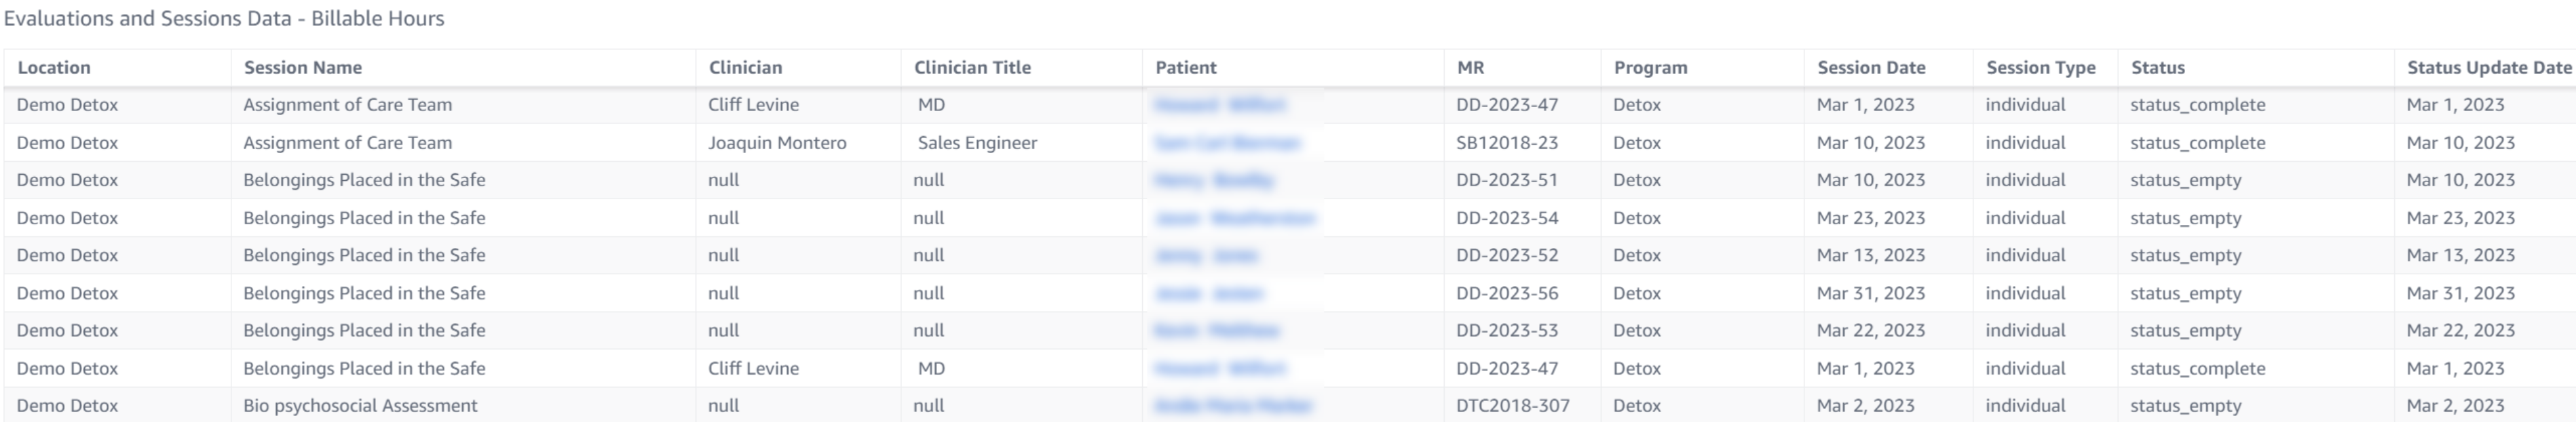Select MR number SB12018-23
This screenshot has height=422, width=2576.
1507,143
